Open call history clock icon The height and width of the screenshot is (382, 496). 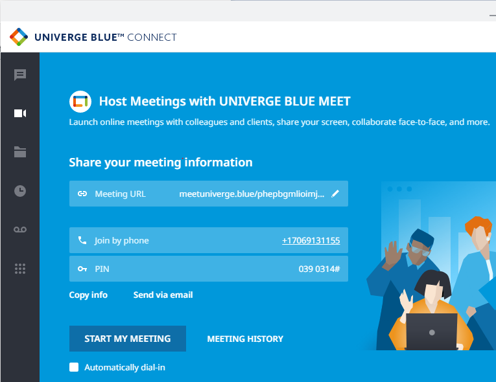click(x=20, y=190)
